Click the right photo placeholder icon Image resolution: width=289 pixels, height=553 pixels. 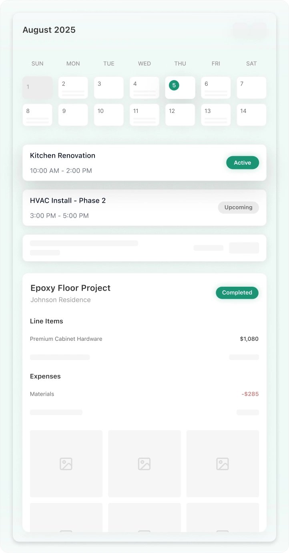coord(223,464)
